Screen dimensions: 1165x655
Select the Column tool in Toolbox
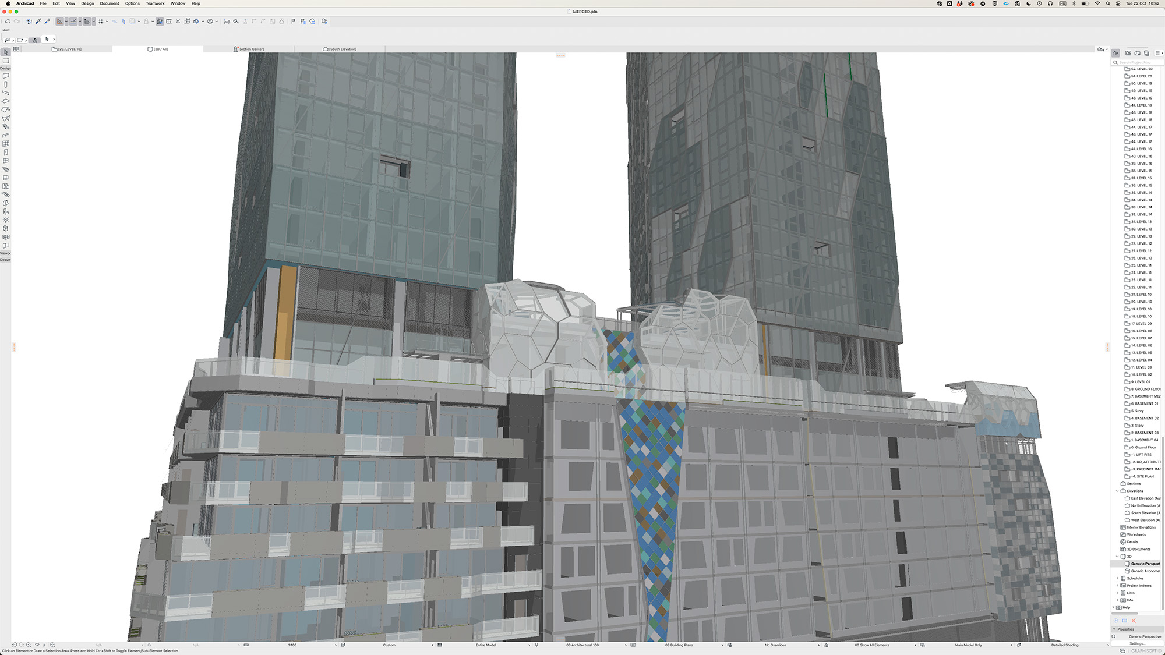pyautogui.click(x=6, y=84)
